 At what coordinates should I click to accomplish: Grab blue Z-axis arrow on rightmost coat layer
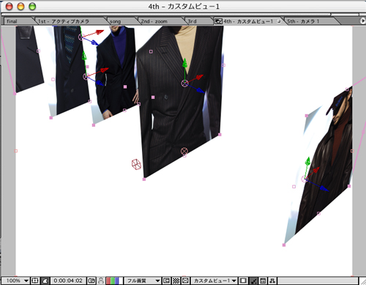[324, 188]
